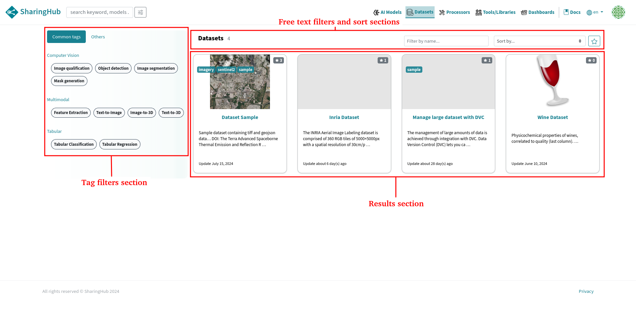Screen dimensions: 636x317
Task: Follow the Privacy link in footer
Action: (x=586, y=291)
